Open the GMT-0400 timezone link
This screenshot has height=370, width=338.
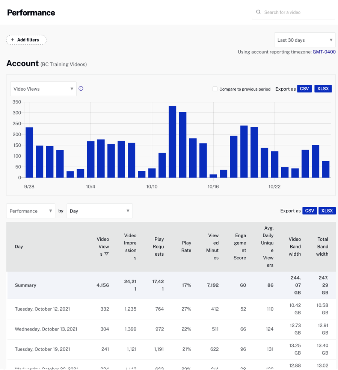click(324, 52)
